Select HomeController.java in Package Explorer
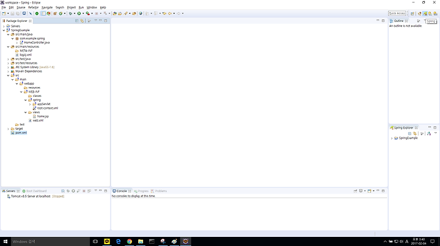 pyautogui.click(x=37, y=43)
